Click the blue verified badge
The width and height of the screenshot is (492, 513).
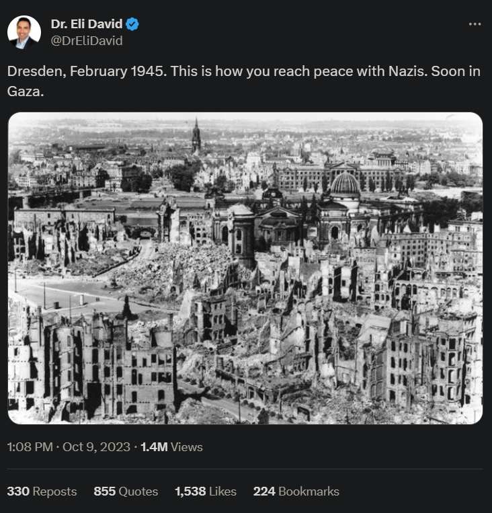point(134,25)
